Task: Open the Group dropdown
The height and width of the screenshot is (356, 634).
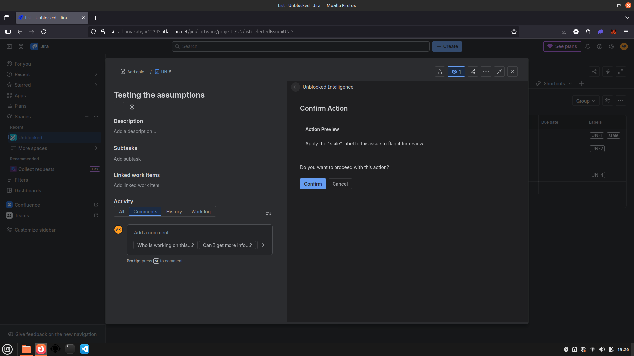Action: (x=585, y=101)
